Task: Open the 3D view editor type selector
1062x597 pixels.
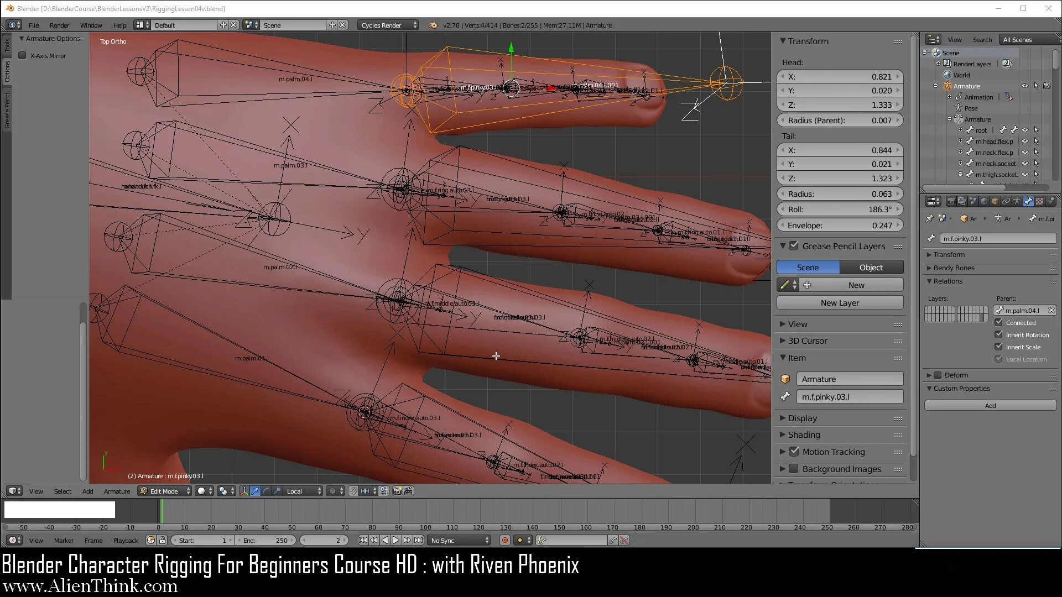Action: click(15, 491)
